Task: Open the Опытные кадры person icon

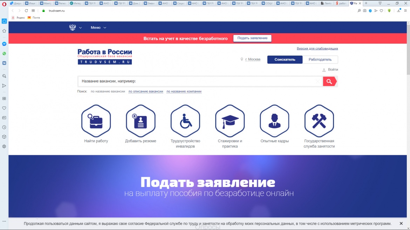Action: tap(274, 121)
